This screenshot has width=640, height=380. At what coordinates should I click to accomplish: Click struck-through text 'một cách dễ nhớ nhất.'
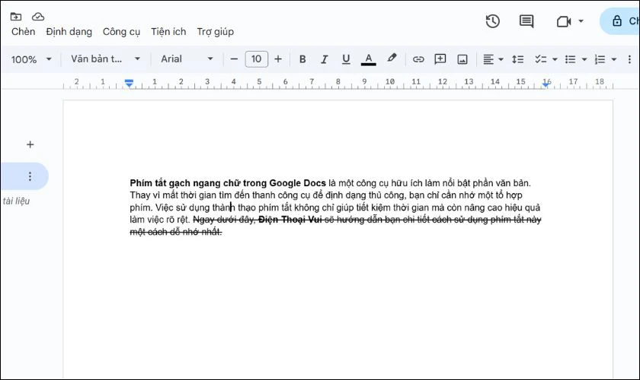point(176,232)
